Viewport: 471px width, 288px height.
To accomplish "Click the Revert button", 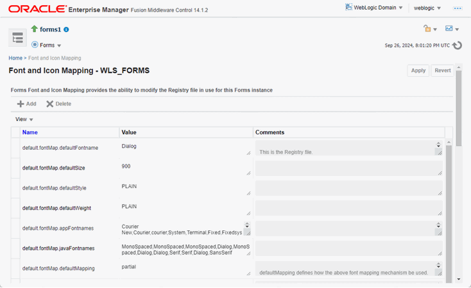I will [443, 70].
